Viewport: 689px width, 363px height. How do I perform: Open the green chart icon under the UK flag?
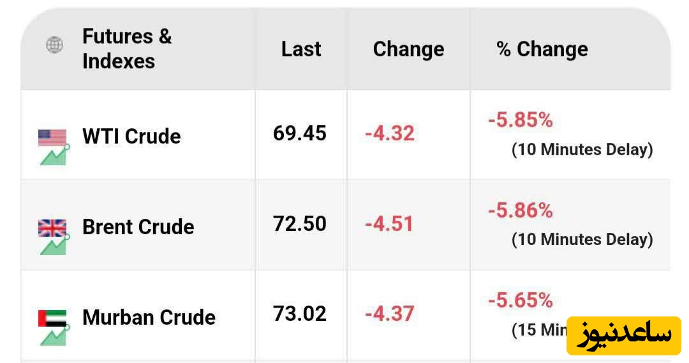coord(54,246)
